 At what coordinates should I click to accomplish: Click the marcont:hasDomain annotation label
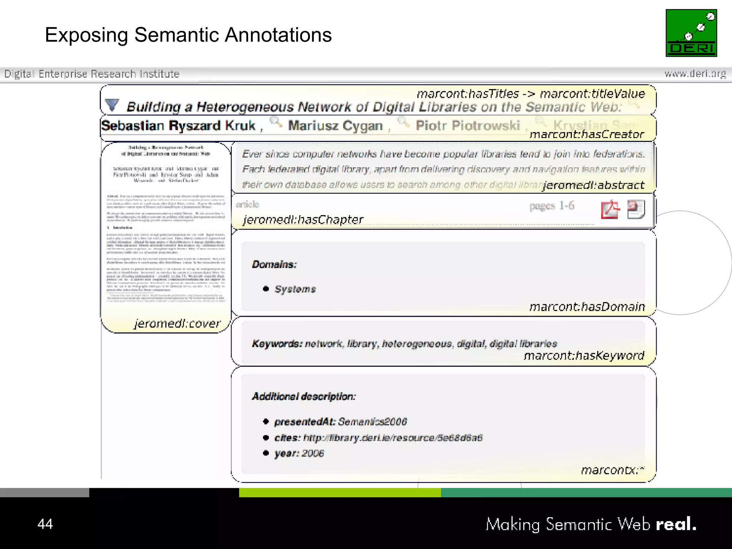click(x=587, y=307)
